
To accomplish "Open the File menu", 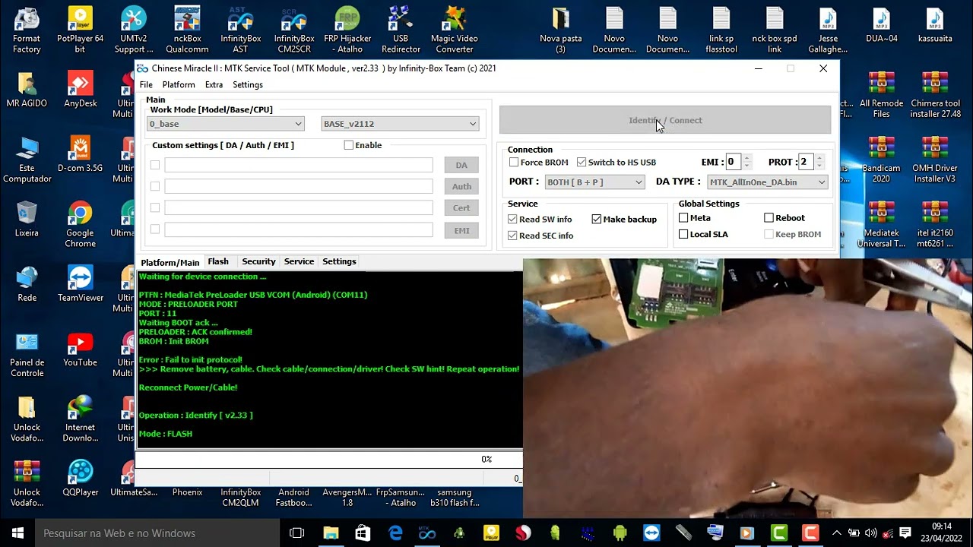I will pos(146,85).
